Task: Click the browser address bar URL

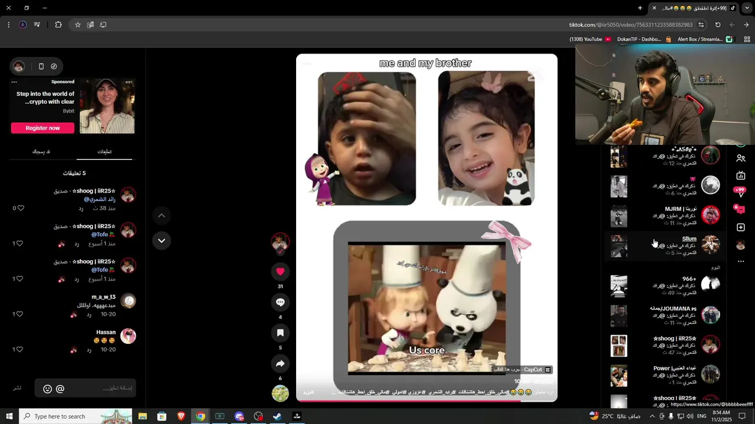Action: click(631, 25)
